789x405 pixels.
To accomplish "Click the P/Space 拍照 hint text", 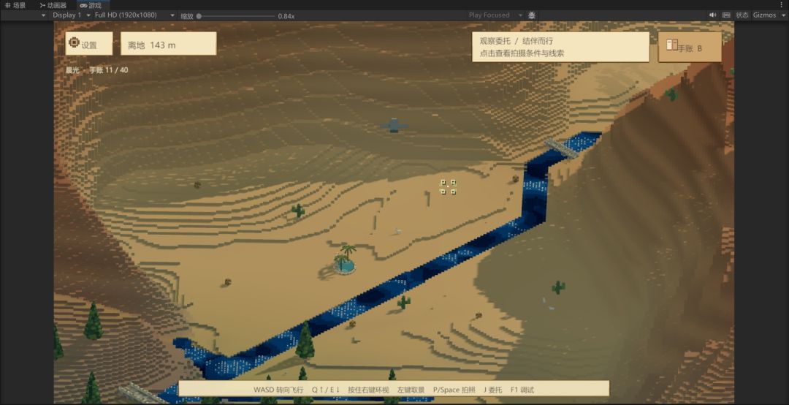I will (x=454, y=390).
